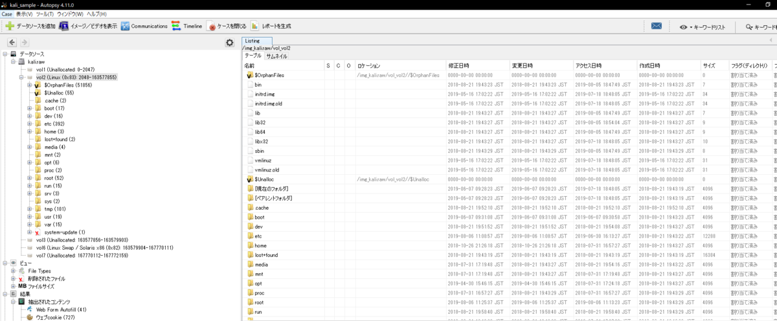This screenshot has height=321, width=777.
Task: Click the kali.raw disk image icon
Action: point(22,61)
